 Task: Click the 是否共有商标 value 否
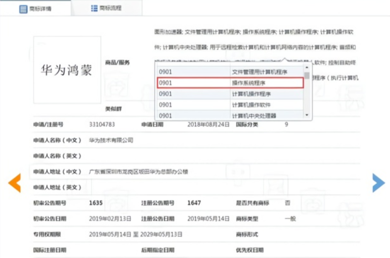[x=288, y=203]
